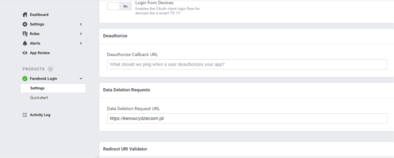The image size is (394, 158).
Task: Open the Dashboard page link
Action: click(x=39, y=15)
